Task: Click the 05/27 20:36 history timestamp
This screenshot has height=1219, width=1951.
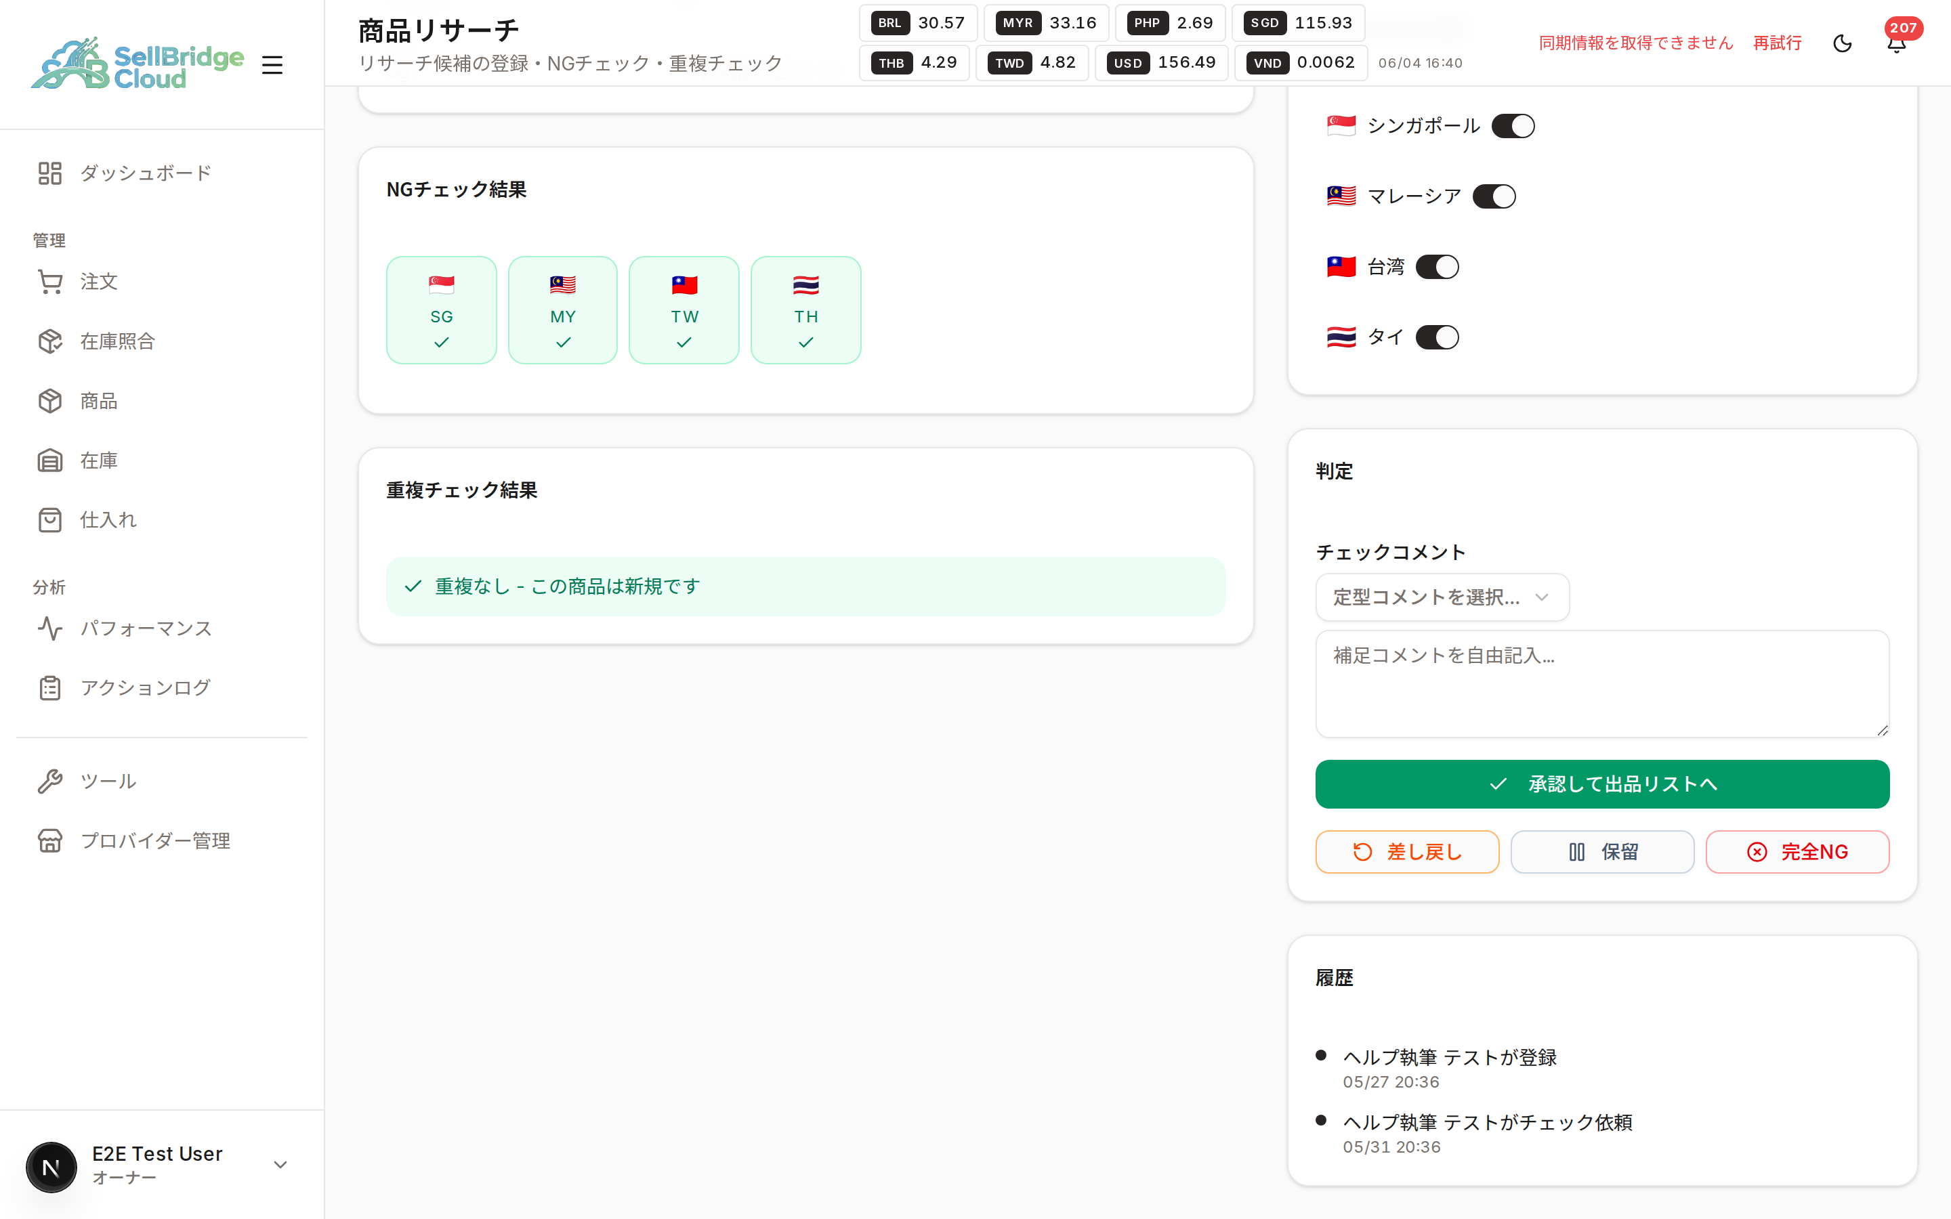Action: click(x=1391, y=1083)
